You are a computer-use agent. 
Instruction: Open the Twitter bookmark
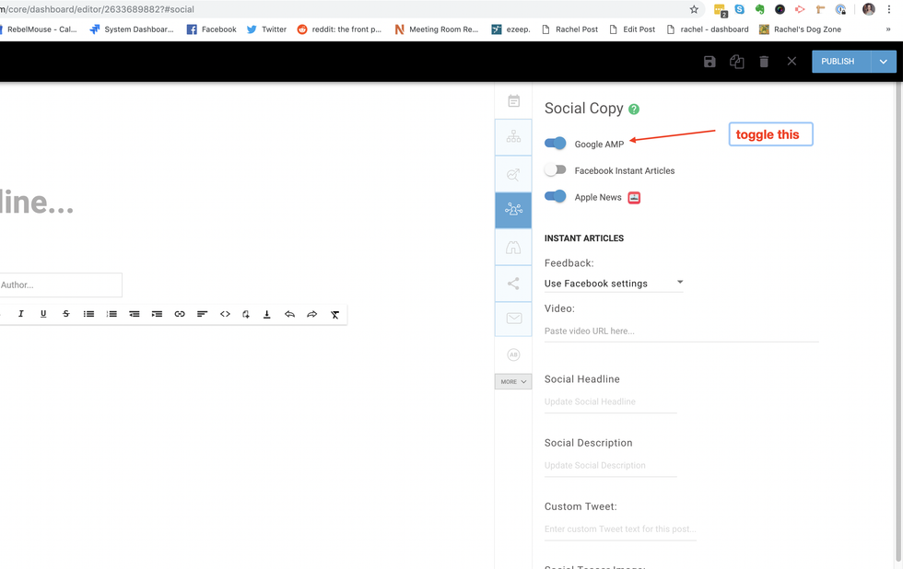[x=265, y=29]
